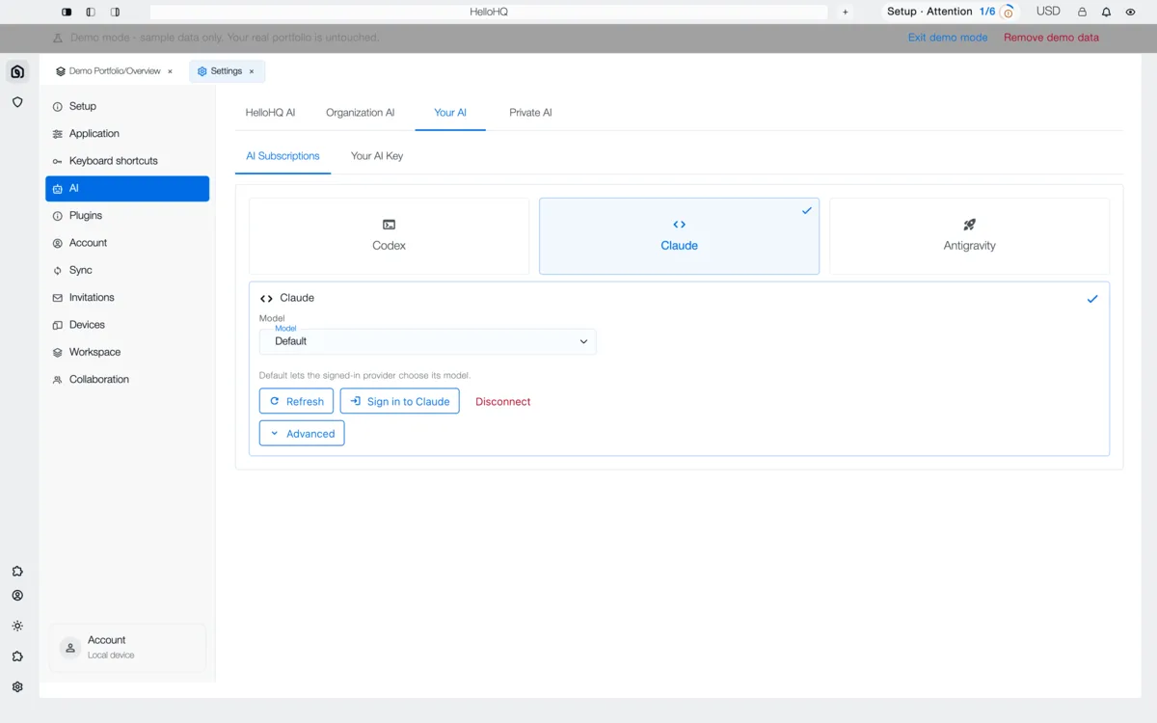Switch to Your AI Key sub-tab

point(377,156)
